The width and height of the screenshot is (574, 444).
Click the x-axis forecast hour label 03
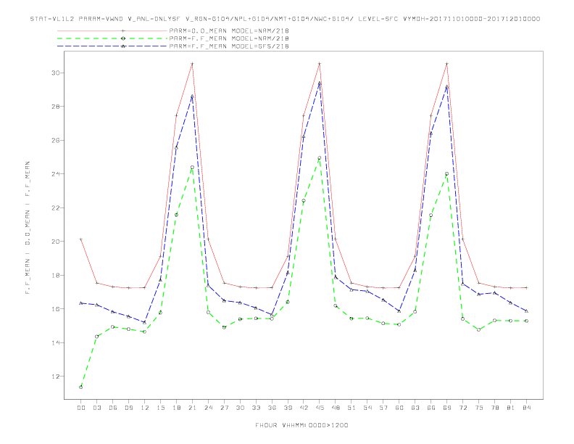pos(96,408)
